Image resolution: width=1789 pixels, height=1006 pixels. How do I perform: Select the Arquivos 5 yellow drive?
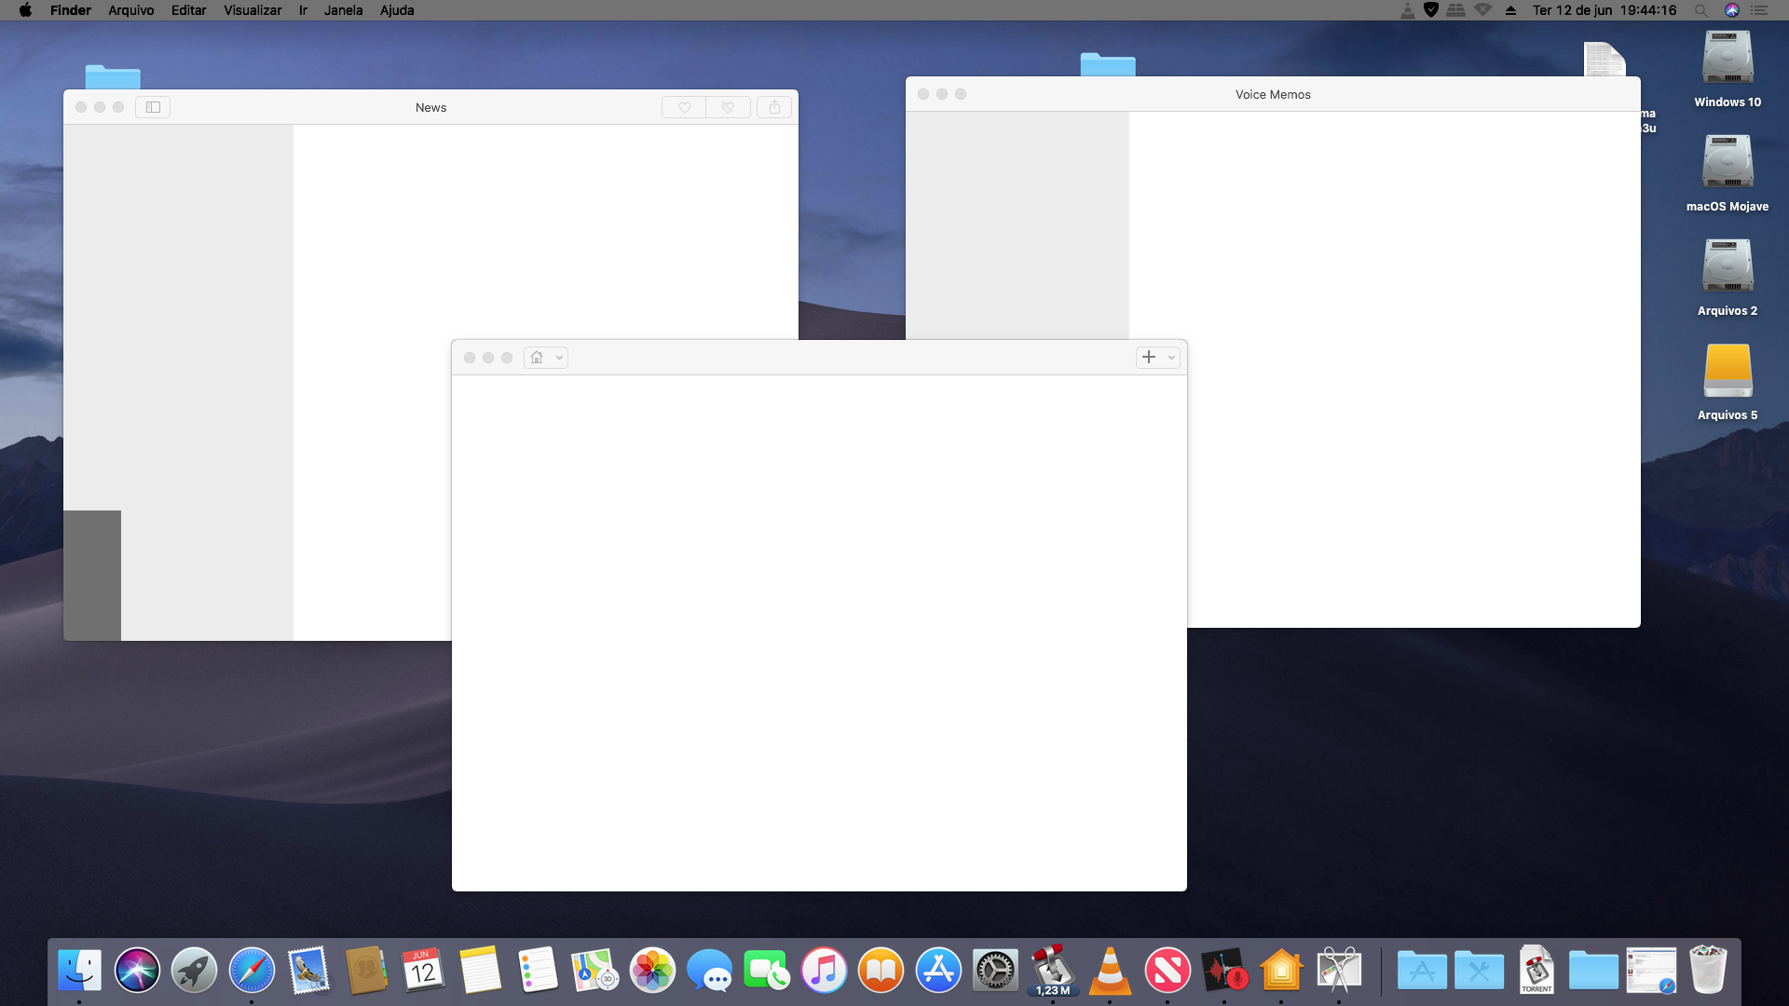coord(1728,371)
